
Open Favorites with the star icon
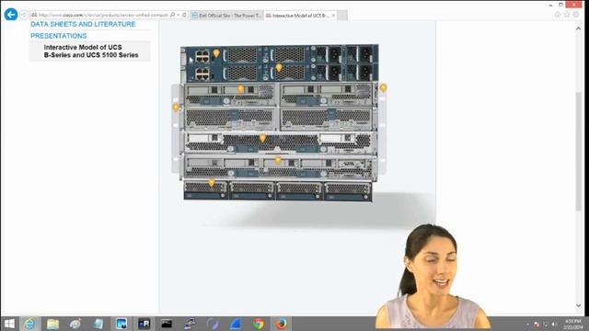click(x=567, y=15)
